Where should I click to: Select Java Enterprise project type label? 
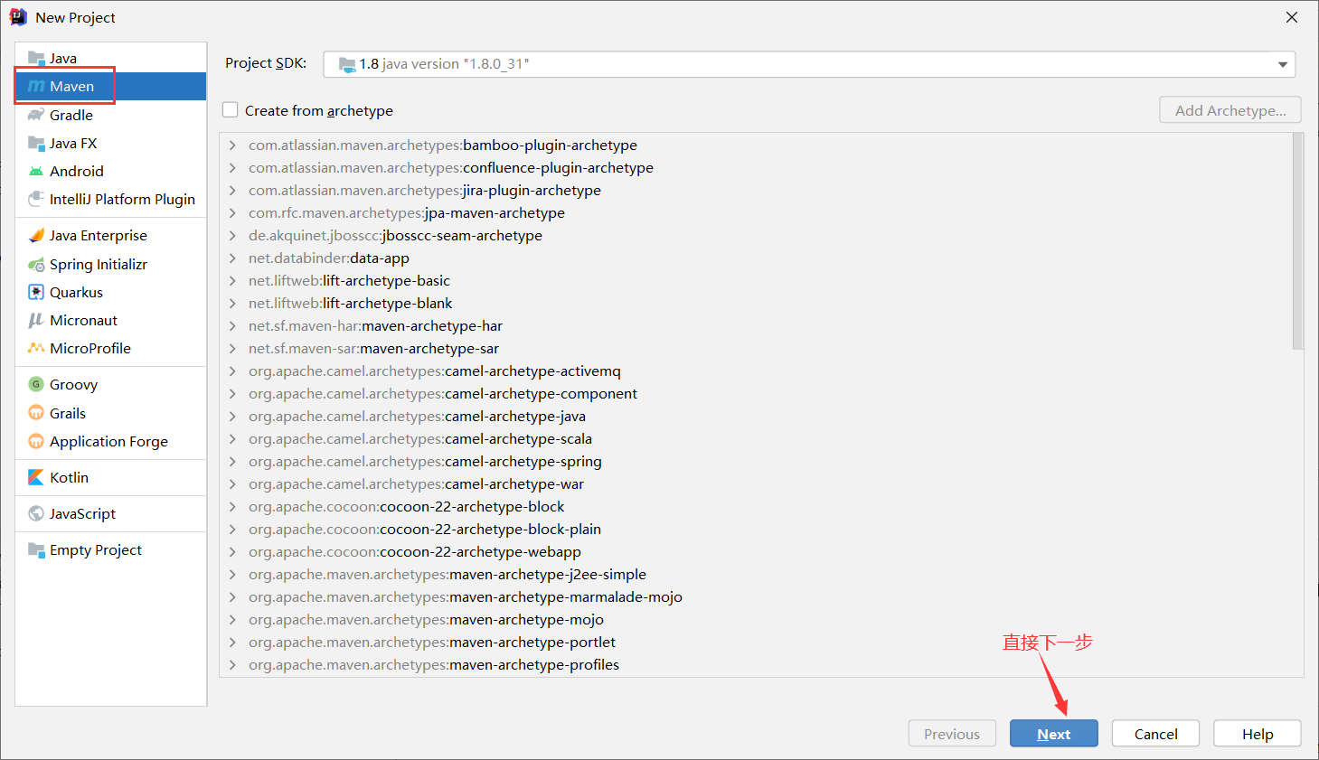point(99,235)
